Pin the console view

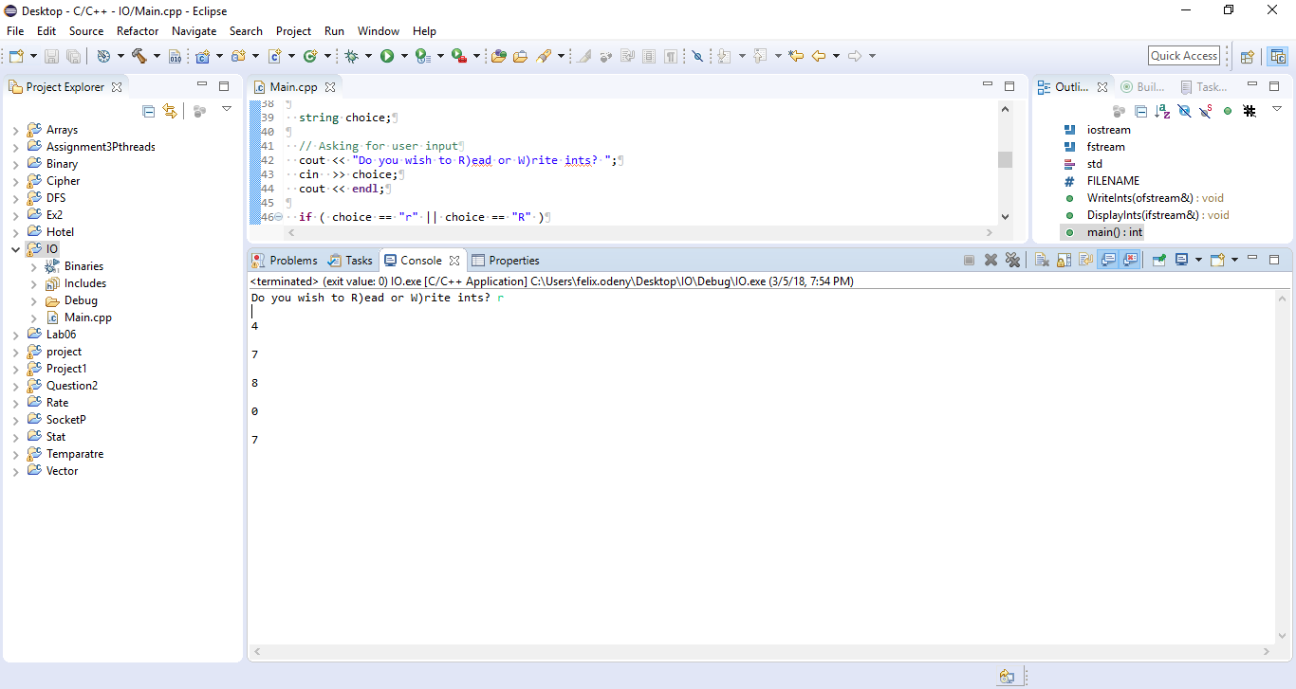coord(1158,260)
